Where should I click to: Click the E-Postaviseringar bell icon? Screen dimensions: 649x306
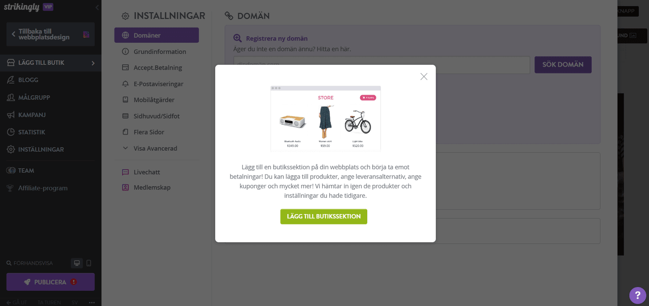click(x=125, y=84)
